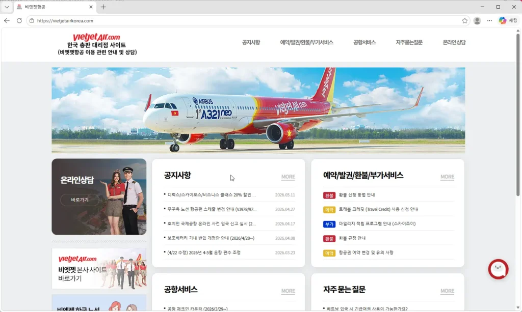The image size is (522, 312).
Task: Go back with the browser back arrow
Action: point(7,20)
